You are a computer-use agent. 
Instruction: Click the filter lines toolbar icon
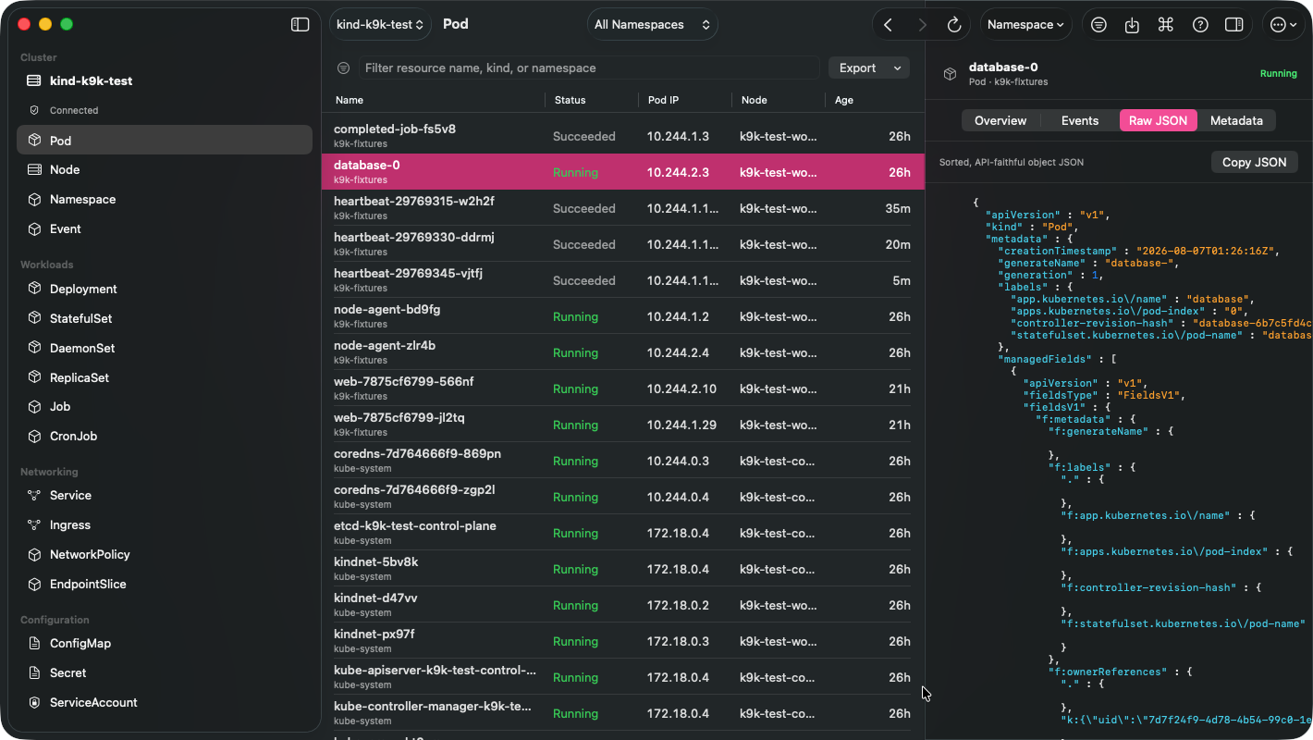(x=1098, y=25)
